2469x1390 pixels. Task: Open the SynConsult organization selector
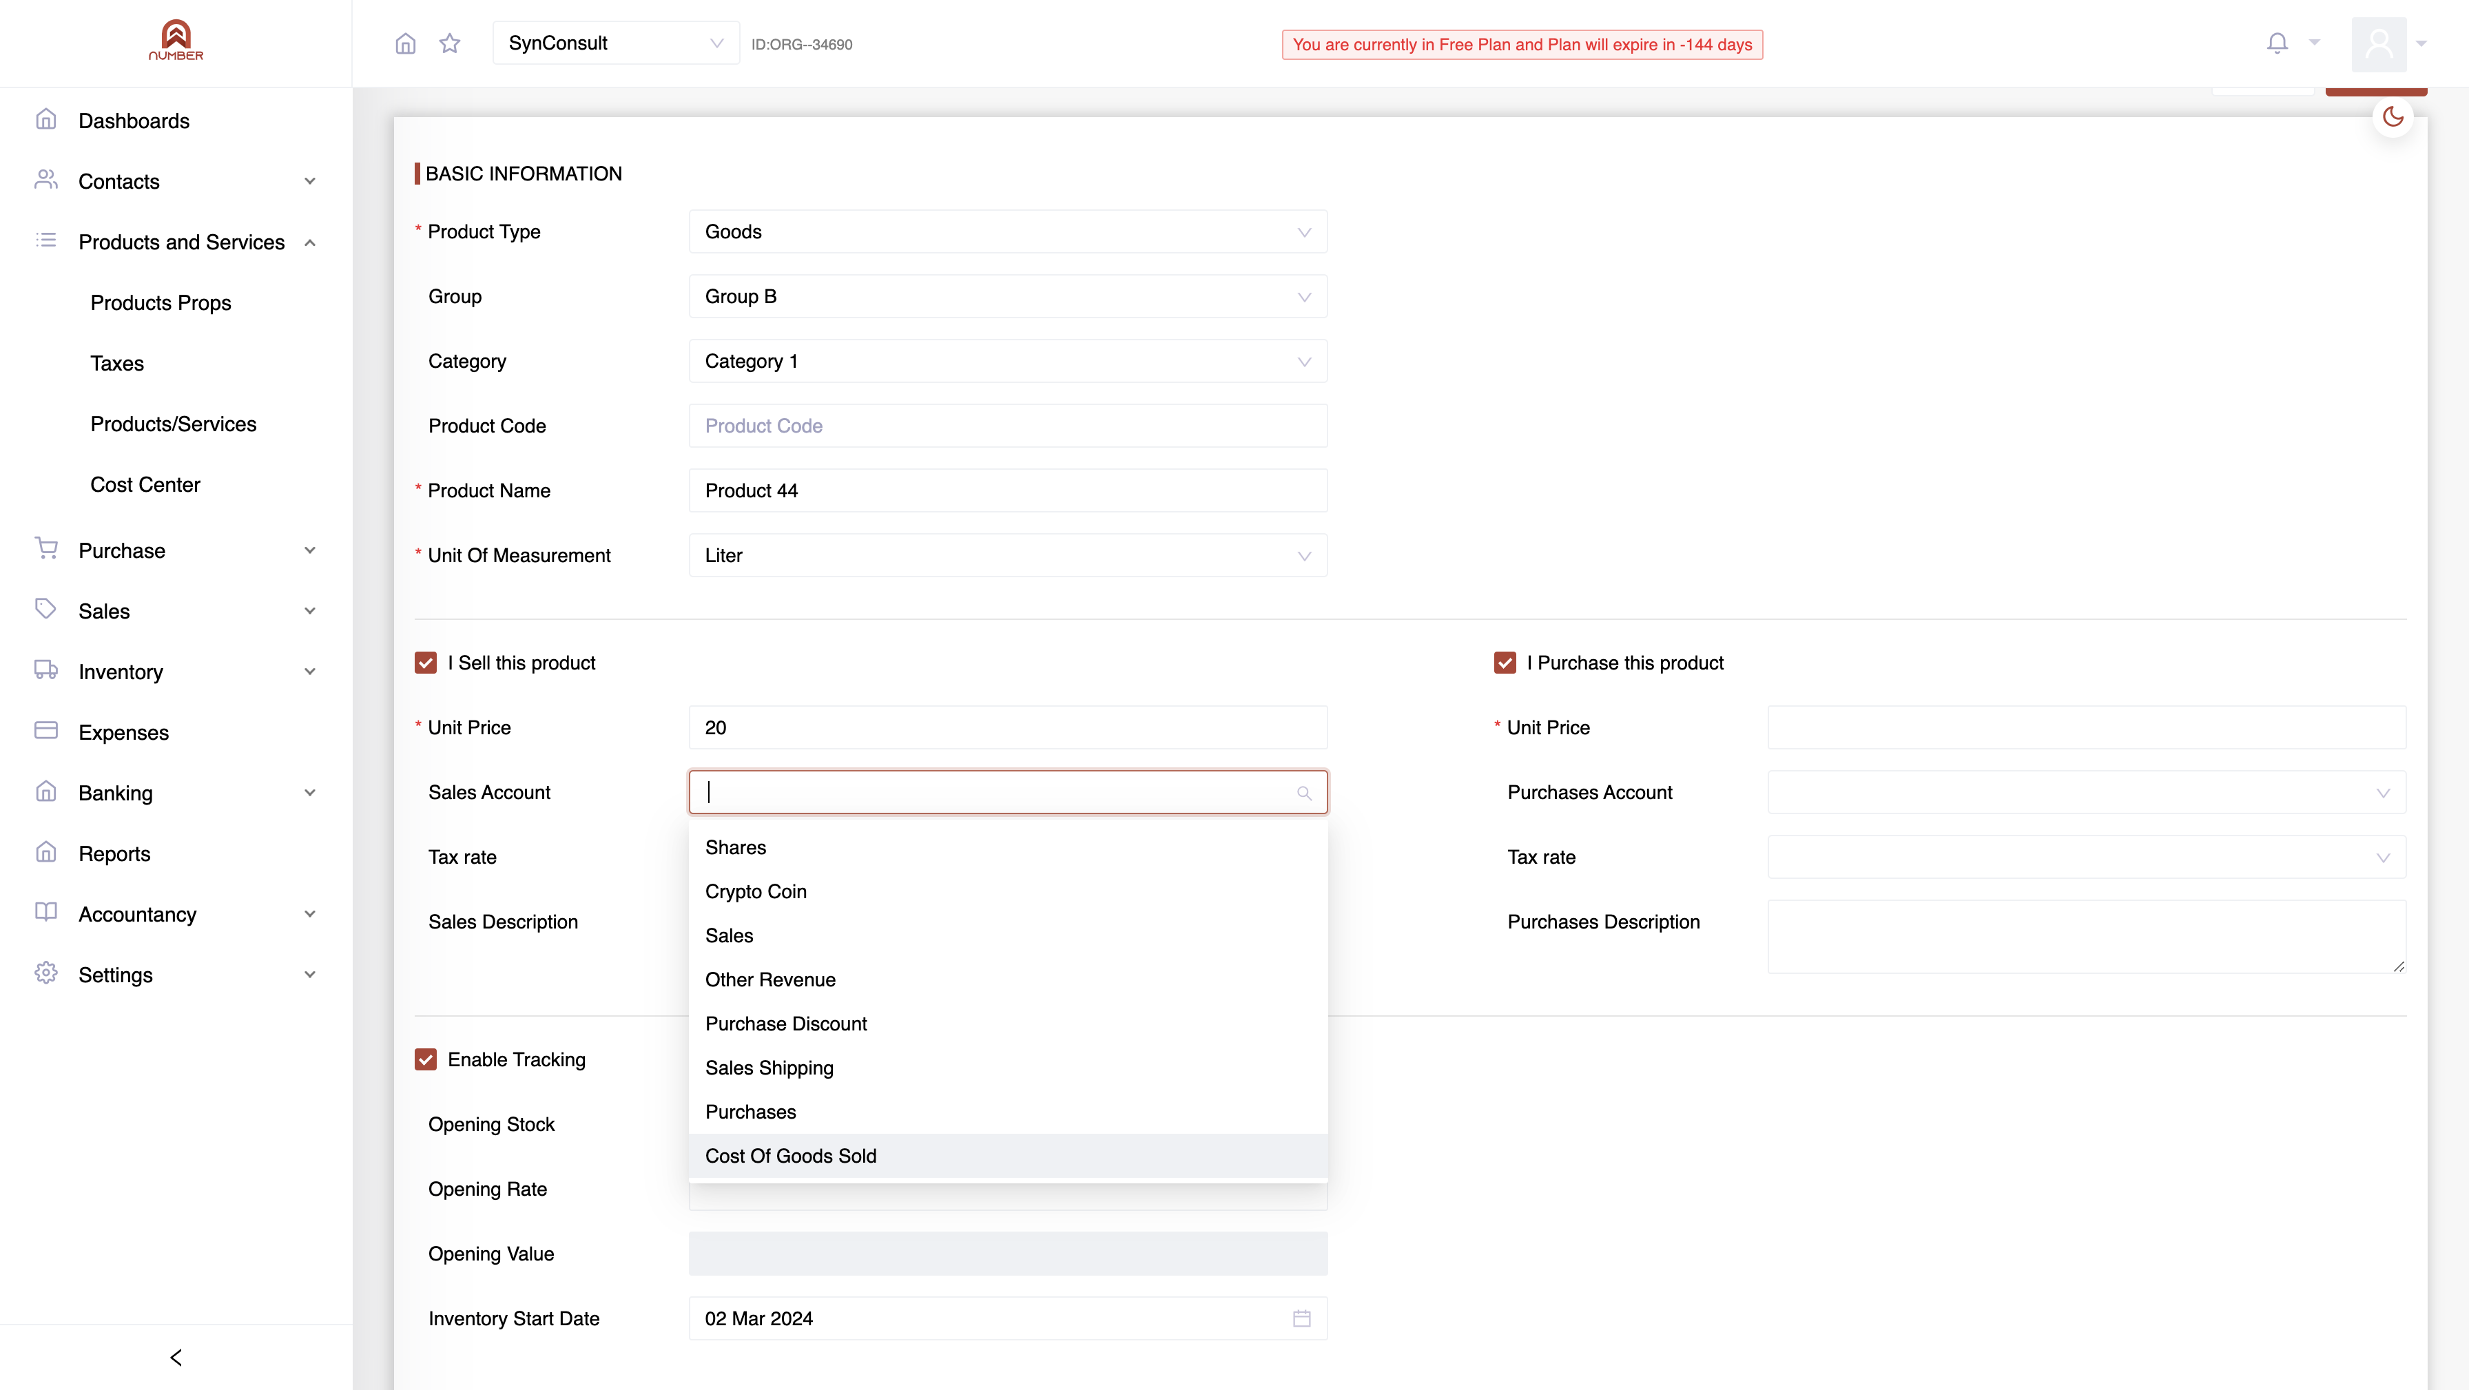[615, 43]
